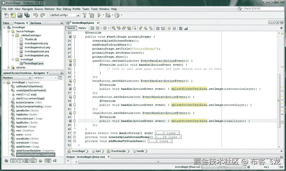Click the green Run Project arrow
The height and width of the screenshot is (171, 286).
point(99,15)
